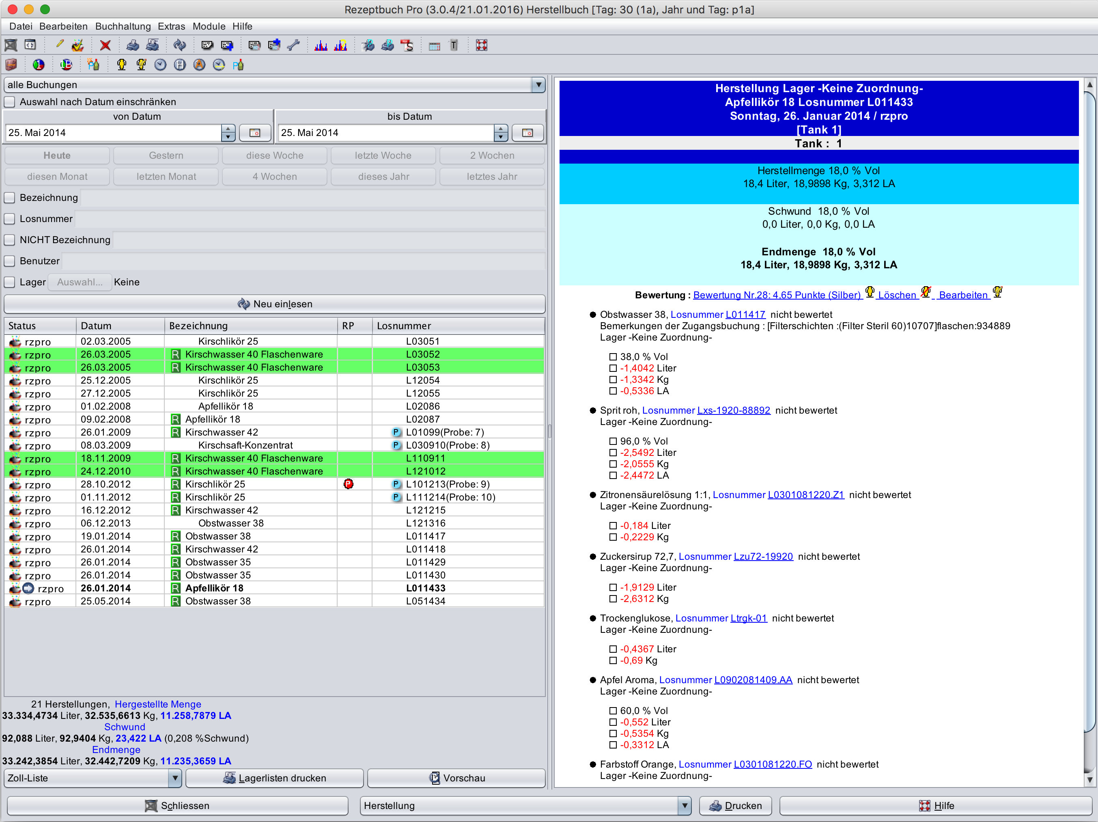The height and width of the screenshot is (822, 1098).
Task: Click the pencil edit icon in toolbar
Action: pos(59,45)
